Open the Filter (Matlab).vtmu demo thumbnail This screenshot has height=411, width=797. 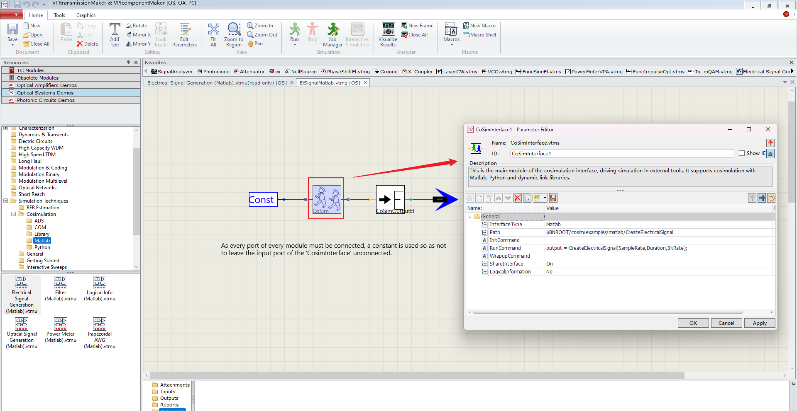pyautogui.click(x=61, y=289)
